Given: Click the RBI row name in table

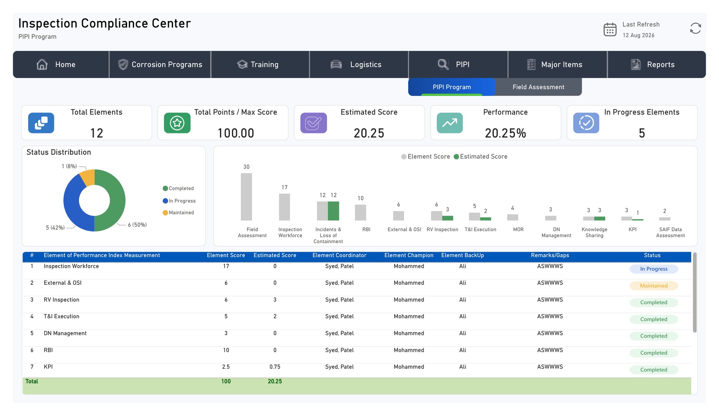Looking at the screenshot, I should (48, 350).
